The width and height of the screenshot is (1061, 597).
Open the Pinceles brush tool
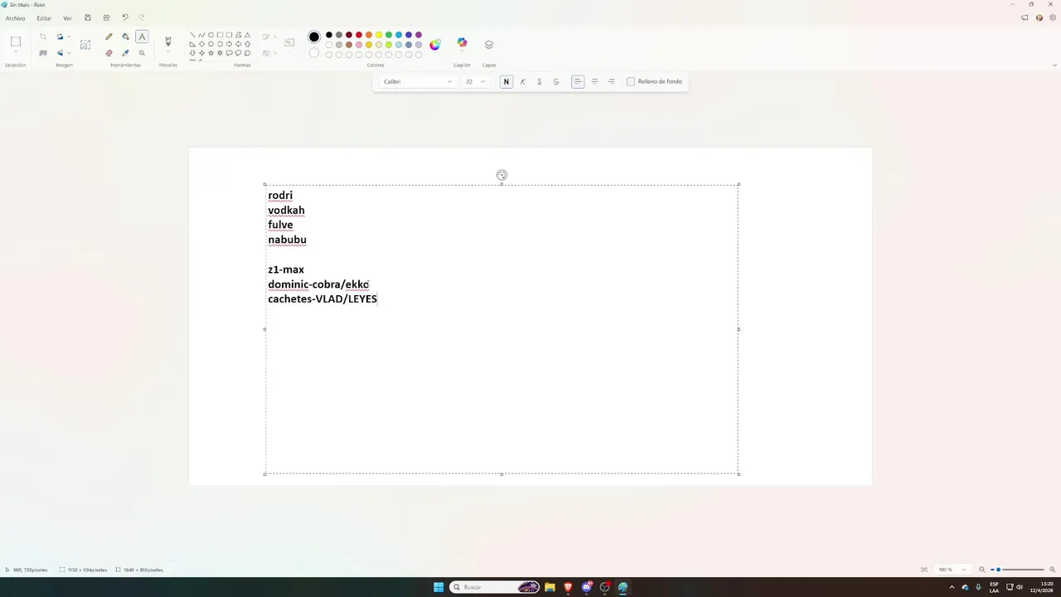pos(168,41)
